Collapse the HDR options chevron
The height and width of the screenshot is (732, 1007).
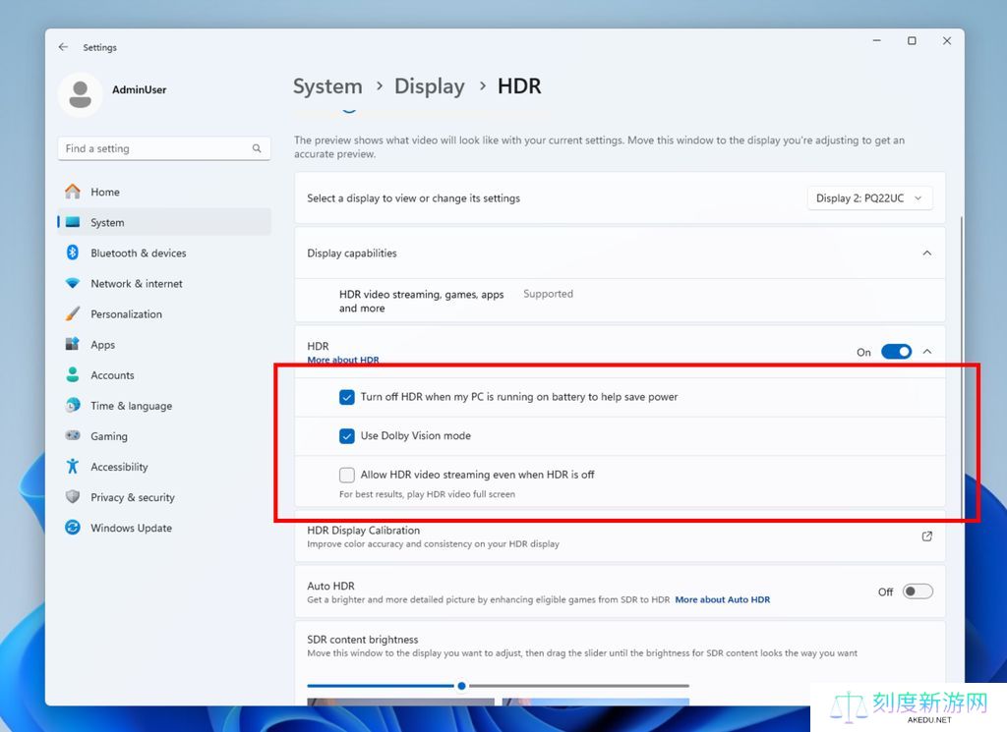[x=926, y=352]
